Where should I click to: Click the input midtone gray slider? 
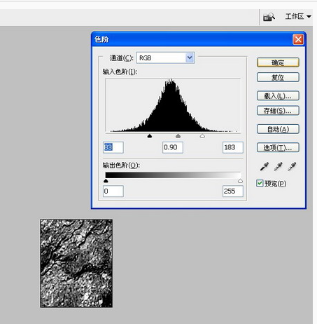point(178,136)
